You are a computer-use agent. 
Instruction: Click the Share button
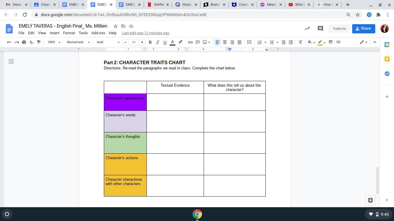point(363,28)
